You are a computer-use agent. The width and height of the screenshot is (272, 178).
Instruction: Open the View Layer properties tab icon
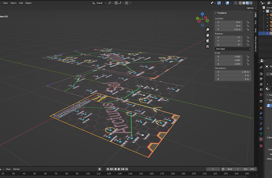click(261, 84)
